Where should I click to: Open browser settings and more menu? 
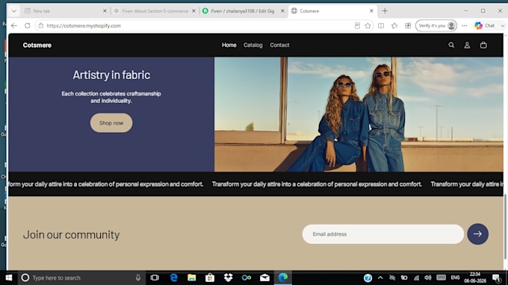pyautogui.click(x=464, y=25)
